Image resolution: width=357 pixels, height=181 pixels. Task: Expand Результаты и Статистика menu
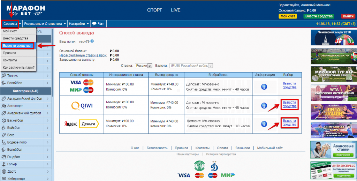point(45,24)
